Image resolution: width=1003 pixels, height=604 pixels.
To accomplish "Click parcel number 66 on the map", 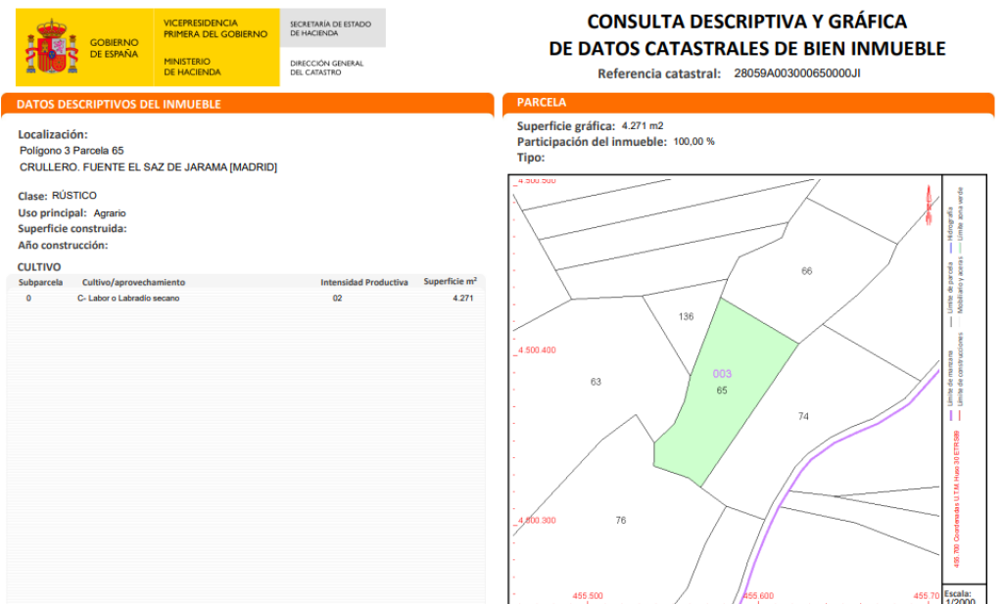I will (807, 271).
